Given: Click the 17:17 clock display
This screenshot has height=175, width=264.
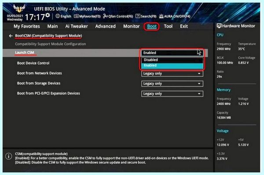Looking at the screenshot, I should point(35,17).
